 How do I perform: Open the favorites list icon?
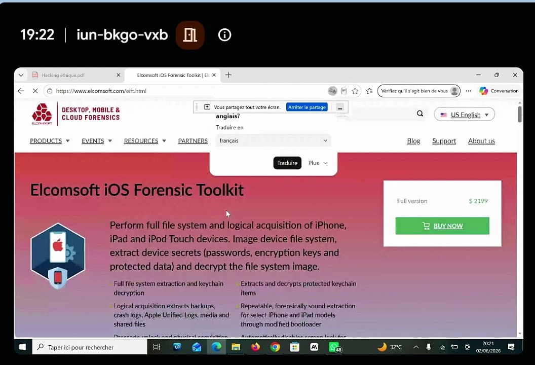pyautogui.click(x=369, y=91)
